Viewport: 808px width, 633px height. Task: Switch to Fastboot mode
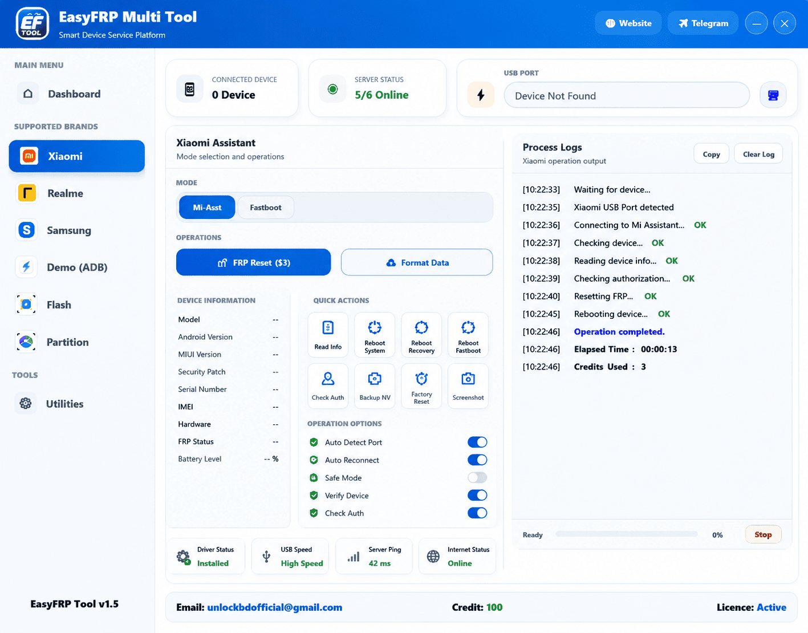point(266,208)
